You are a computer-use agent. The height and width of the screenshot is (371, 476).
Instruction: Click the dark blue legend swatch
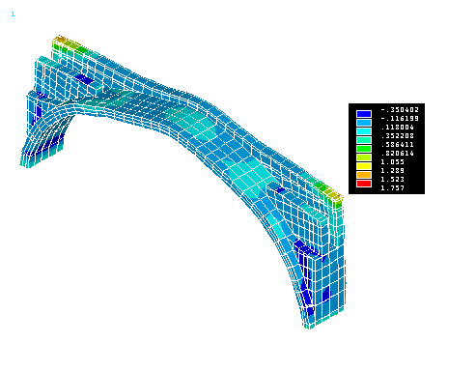click(364, 114)
